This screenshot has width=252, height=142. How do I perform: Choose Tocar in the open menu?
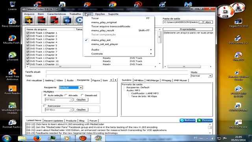pos(119,18)
